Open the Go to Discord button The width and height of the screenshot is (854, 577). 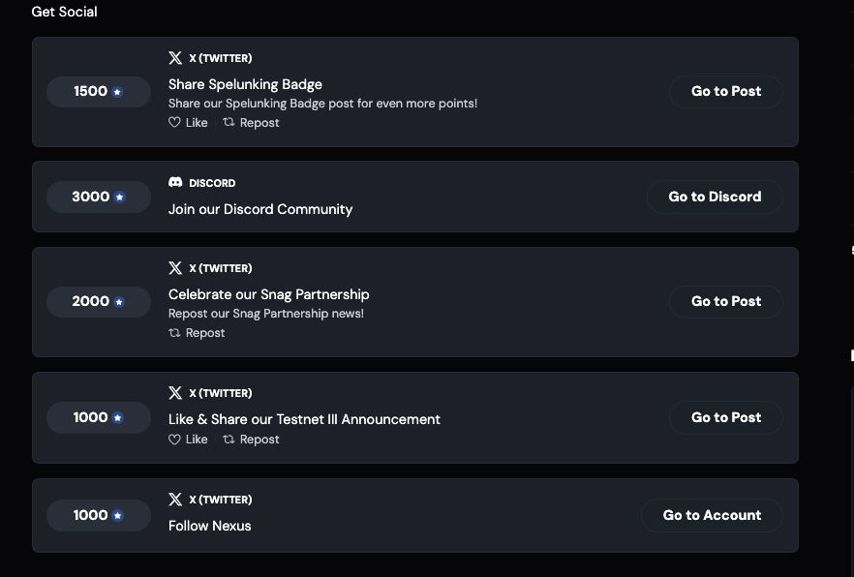pyautogui.click(x=715, y=197)
